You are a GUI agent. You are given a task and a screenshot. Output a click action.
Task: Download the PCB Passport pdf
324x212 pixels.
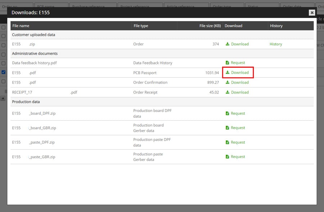pyautogui.click(x=237, y=73)
